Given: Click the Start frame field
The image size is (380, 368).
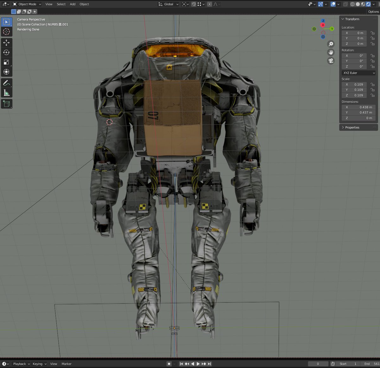Looking at the screenshot, I should point(348,364).
